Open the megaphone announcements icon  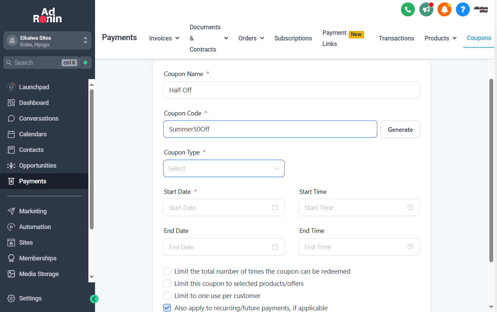point(426,9)
